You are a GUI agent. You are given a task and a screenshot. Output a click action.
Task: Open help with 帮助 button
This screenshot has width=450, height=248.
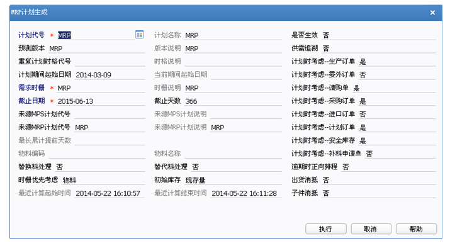click(x=416, y=228)
